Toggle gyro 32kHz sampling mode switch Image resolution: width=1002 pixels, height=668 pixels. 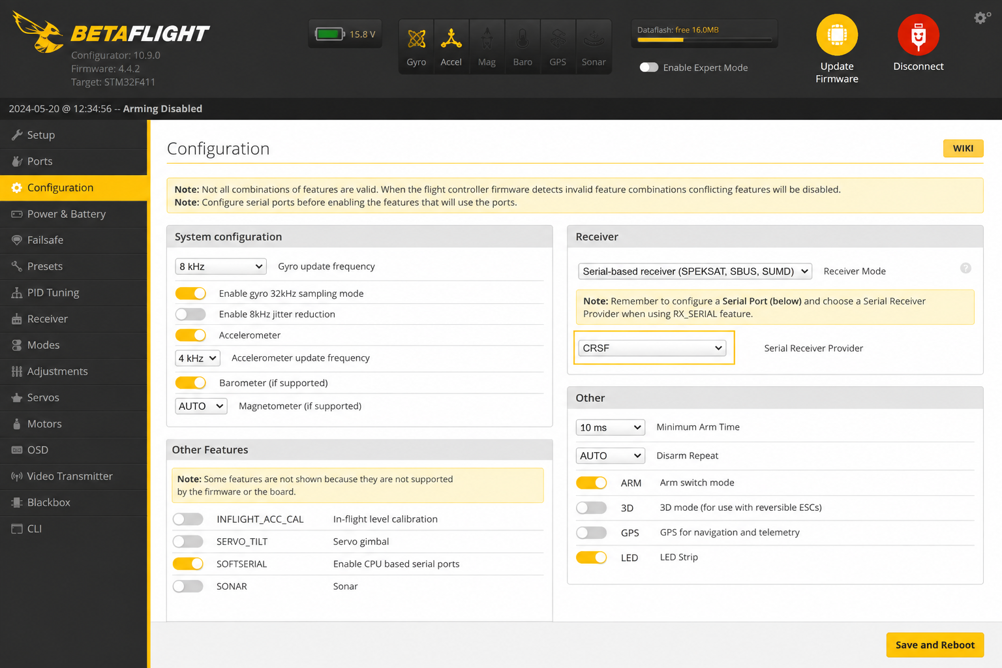click(x=190, y=294)
